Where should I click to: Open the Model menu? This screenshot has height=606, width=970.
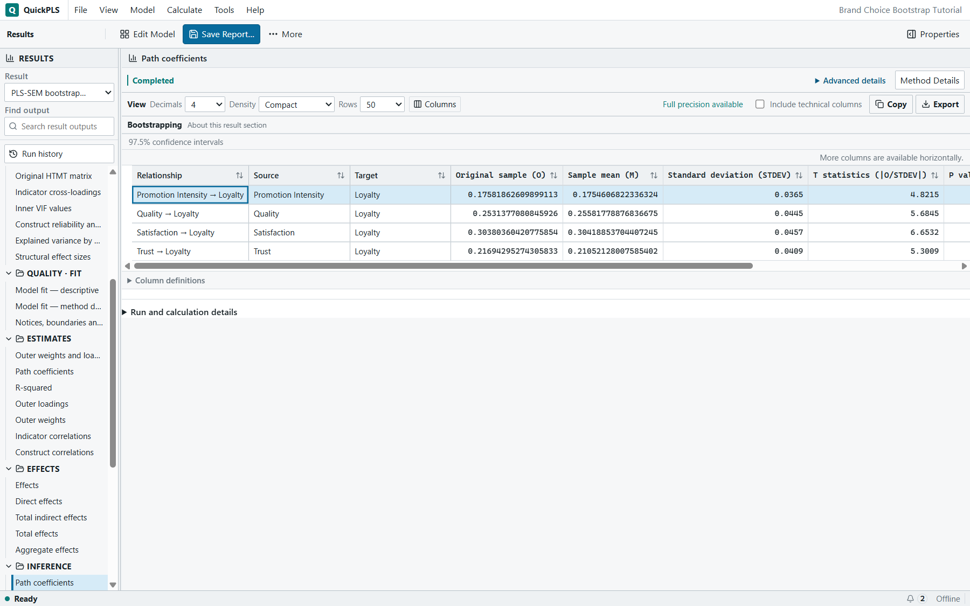[142, 10]
